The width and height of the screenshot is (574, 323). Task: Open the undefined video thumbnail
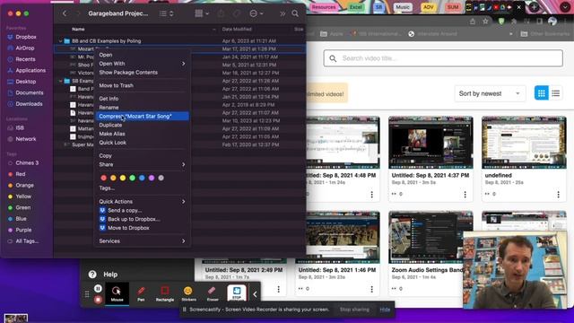(x=524, y=143)
